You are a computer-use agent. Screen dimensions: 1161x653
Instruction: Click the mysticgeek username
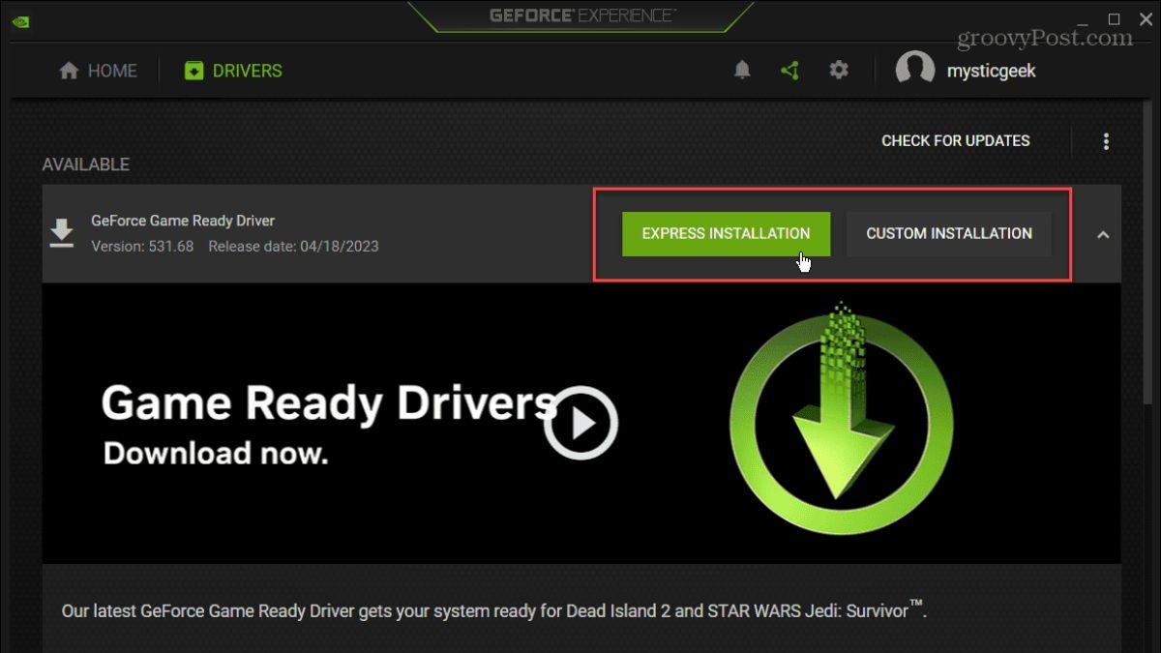click(x=993, y=71)
